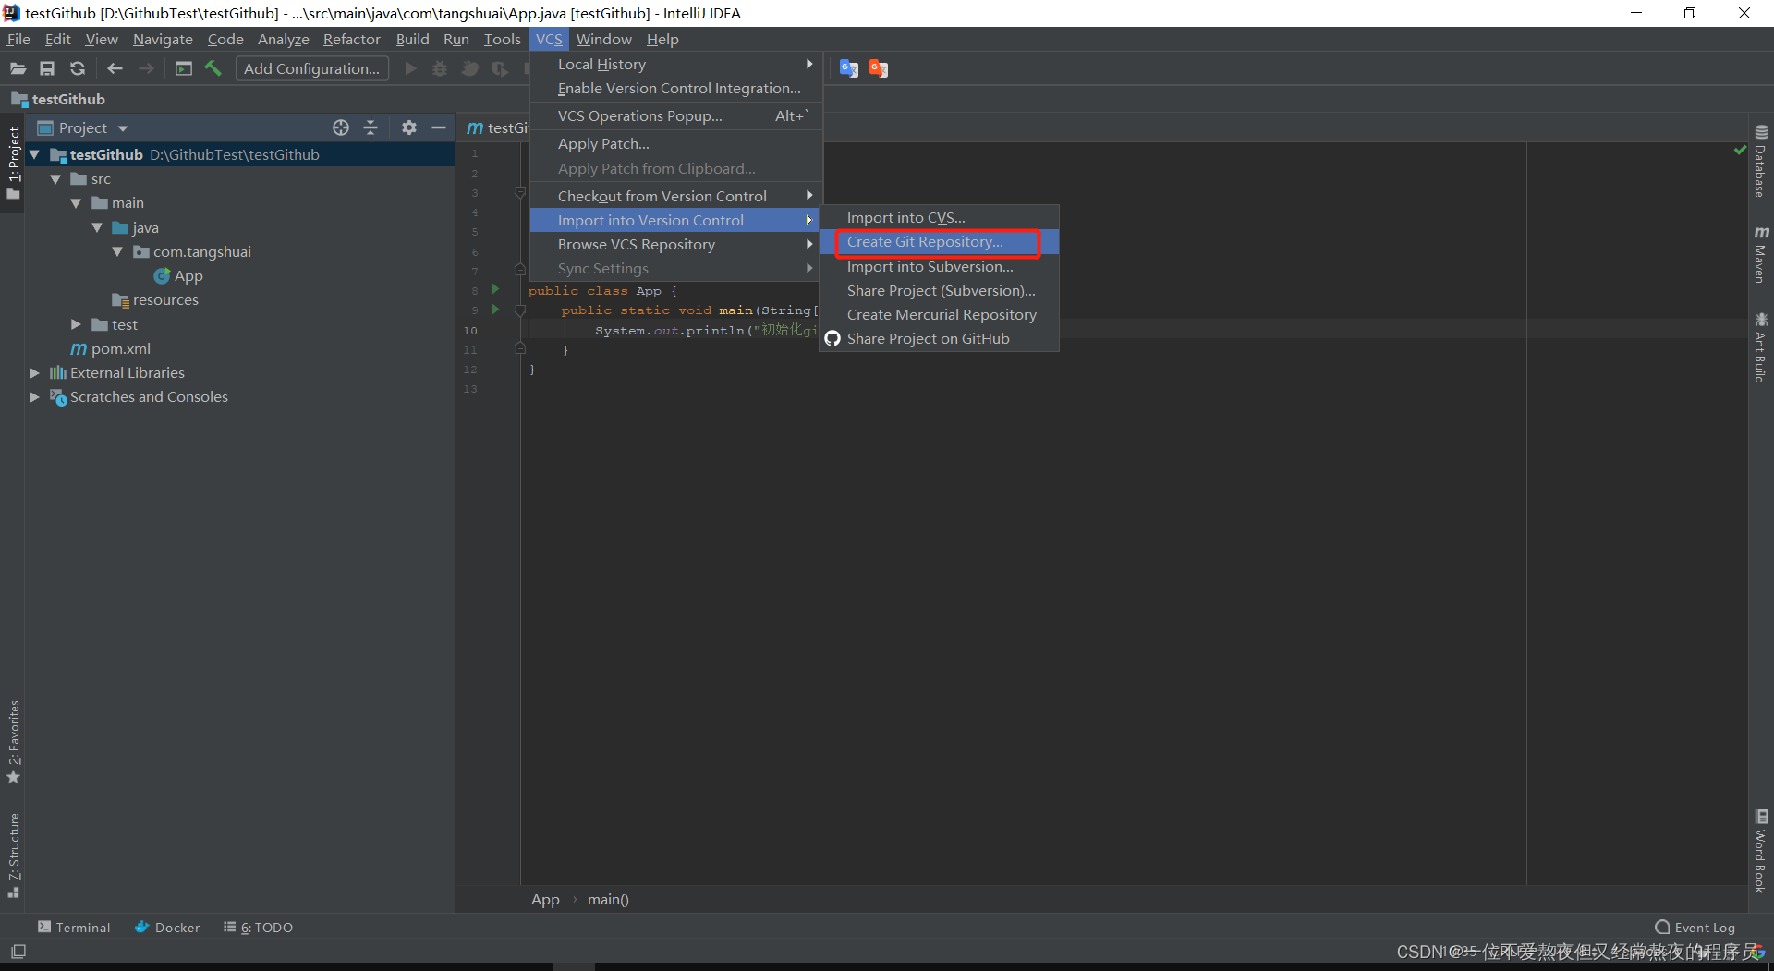1774x971 pixels.
Task: Click the fold marker beside main method
Action: point(520,310)
